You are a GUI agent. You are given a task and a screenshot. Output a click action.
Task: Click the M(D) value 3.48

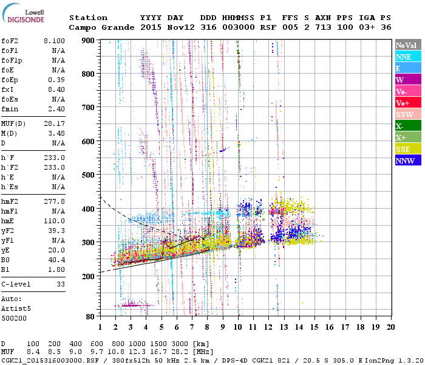click(56, 134)
